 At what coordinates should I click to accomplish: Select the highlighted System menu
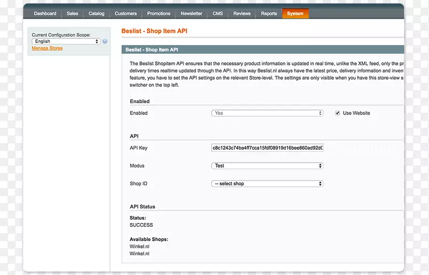pyautogui.click(x=295, y=14)
